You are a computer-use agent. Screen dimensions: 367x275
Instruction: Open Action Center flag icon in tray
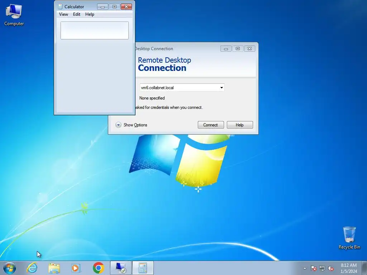click(314, 268)
